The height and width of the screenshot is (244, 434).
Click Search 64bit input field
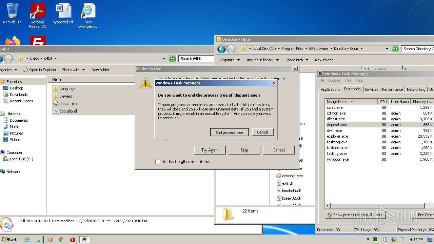196,59
